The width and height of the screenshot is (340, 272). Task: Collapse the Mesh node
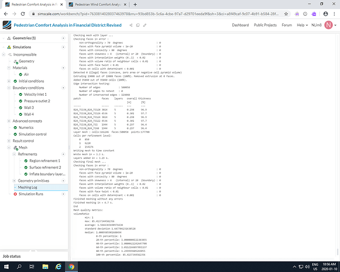(x=9, y=148)
